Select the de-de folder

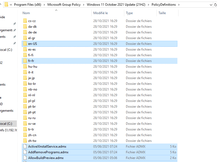[x=32, y=32]
